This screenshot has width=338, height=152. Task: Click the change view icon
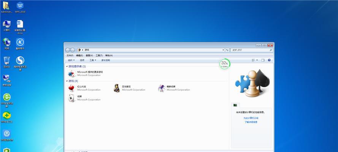[253, 60]
